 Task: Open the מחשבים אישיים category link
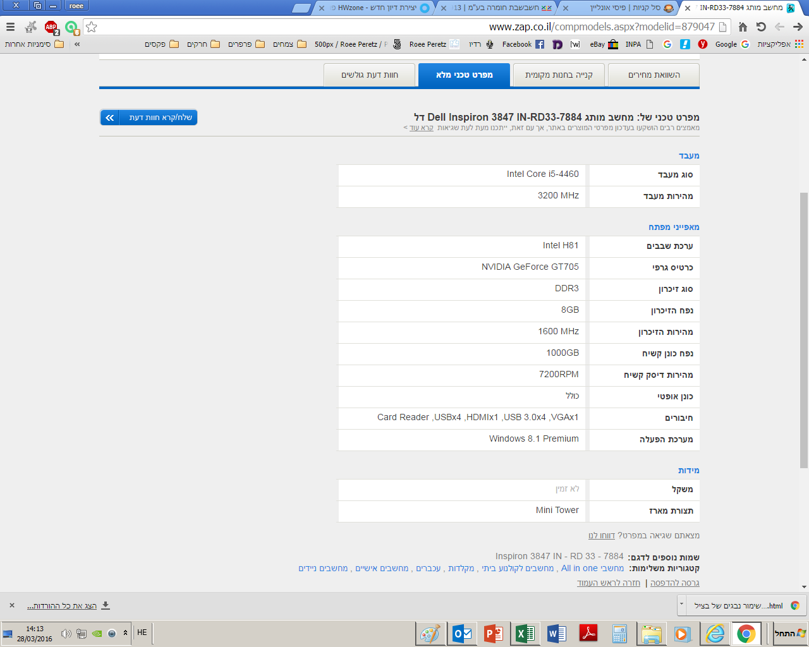click(x=382, y=568)
